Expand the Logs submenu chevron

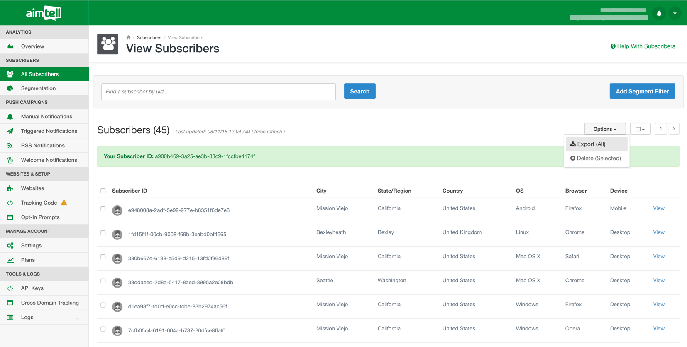click(x=78, y=318)
